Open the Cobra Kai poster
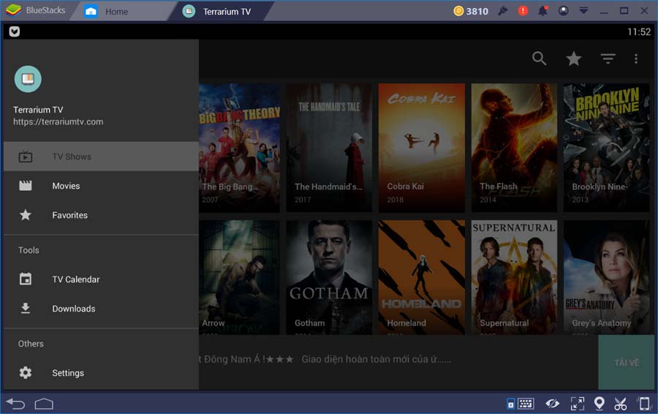The width and height of the screenshot is (658, 414). point(421,147)
